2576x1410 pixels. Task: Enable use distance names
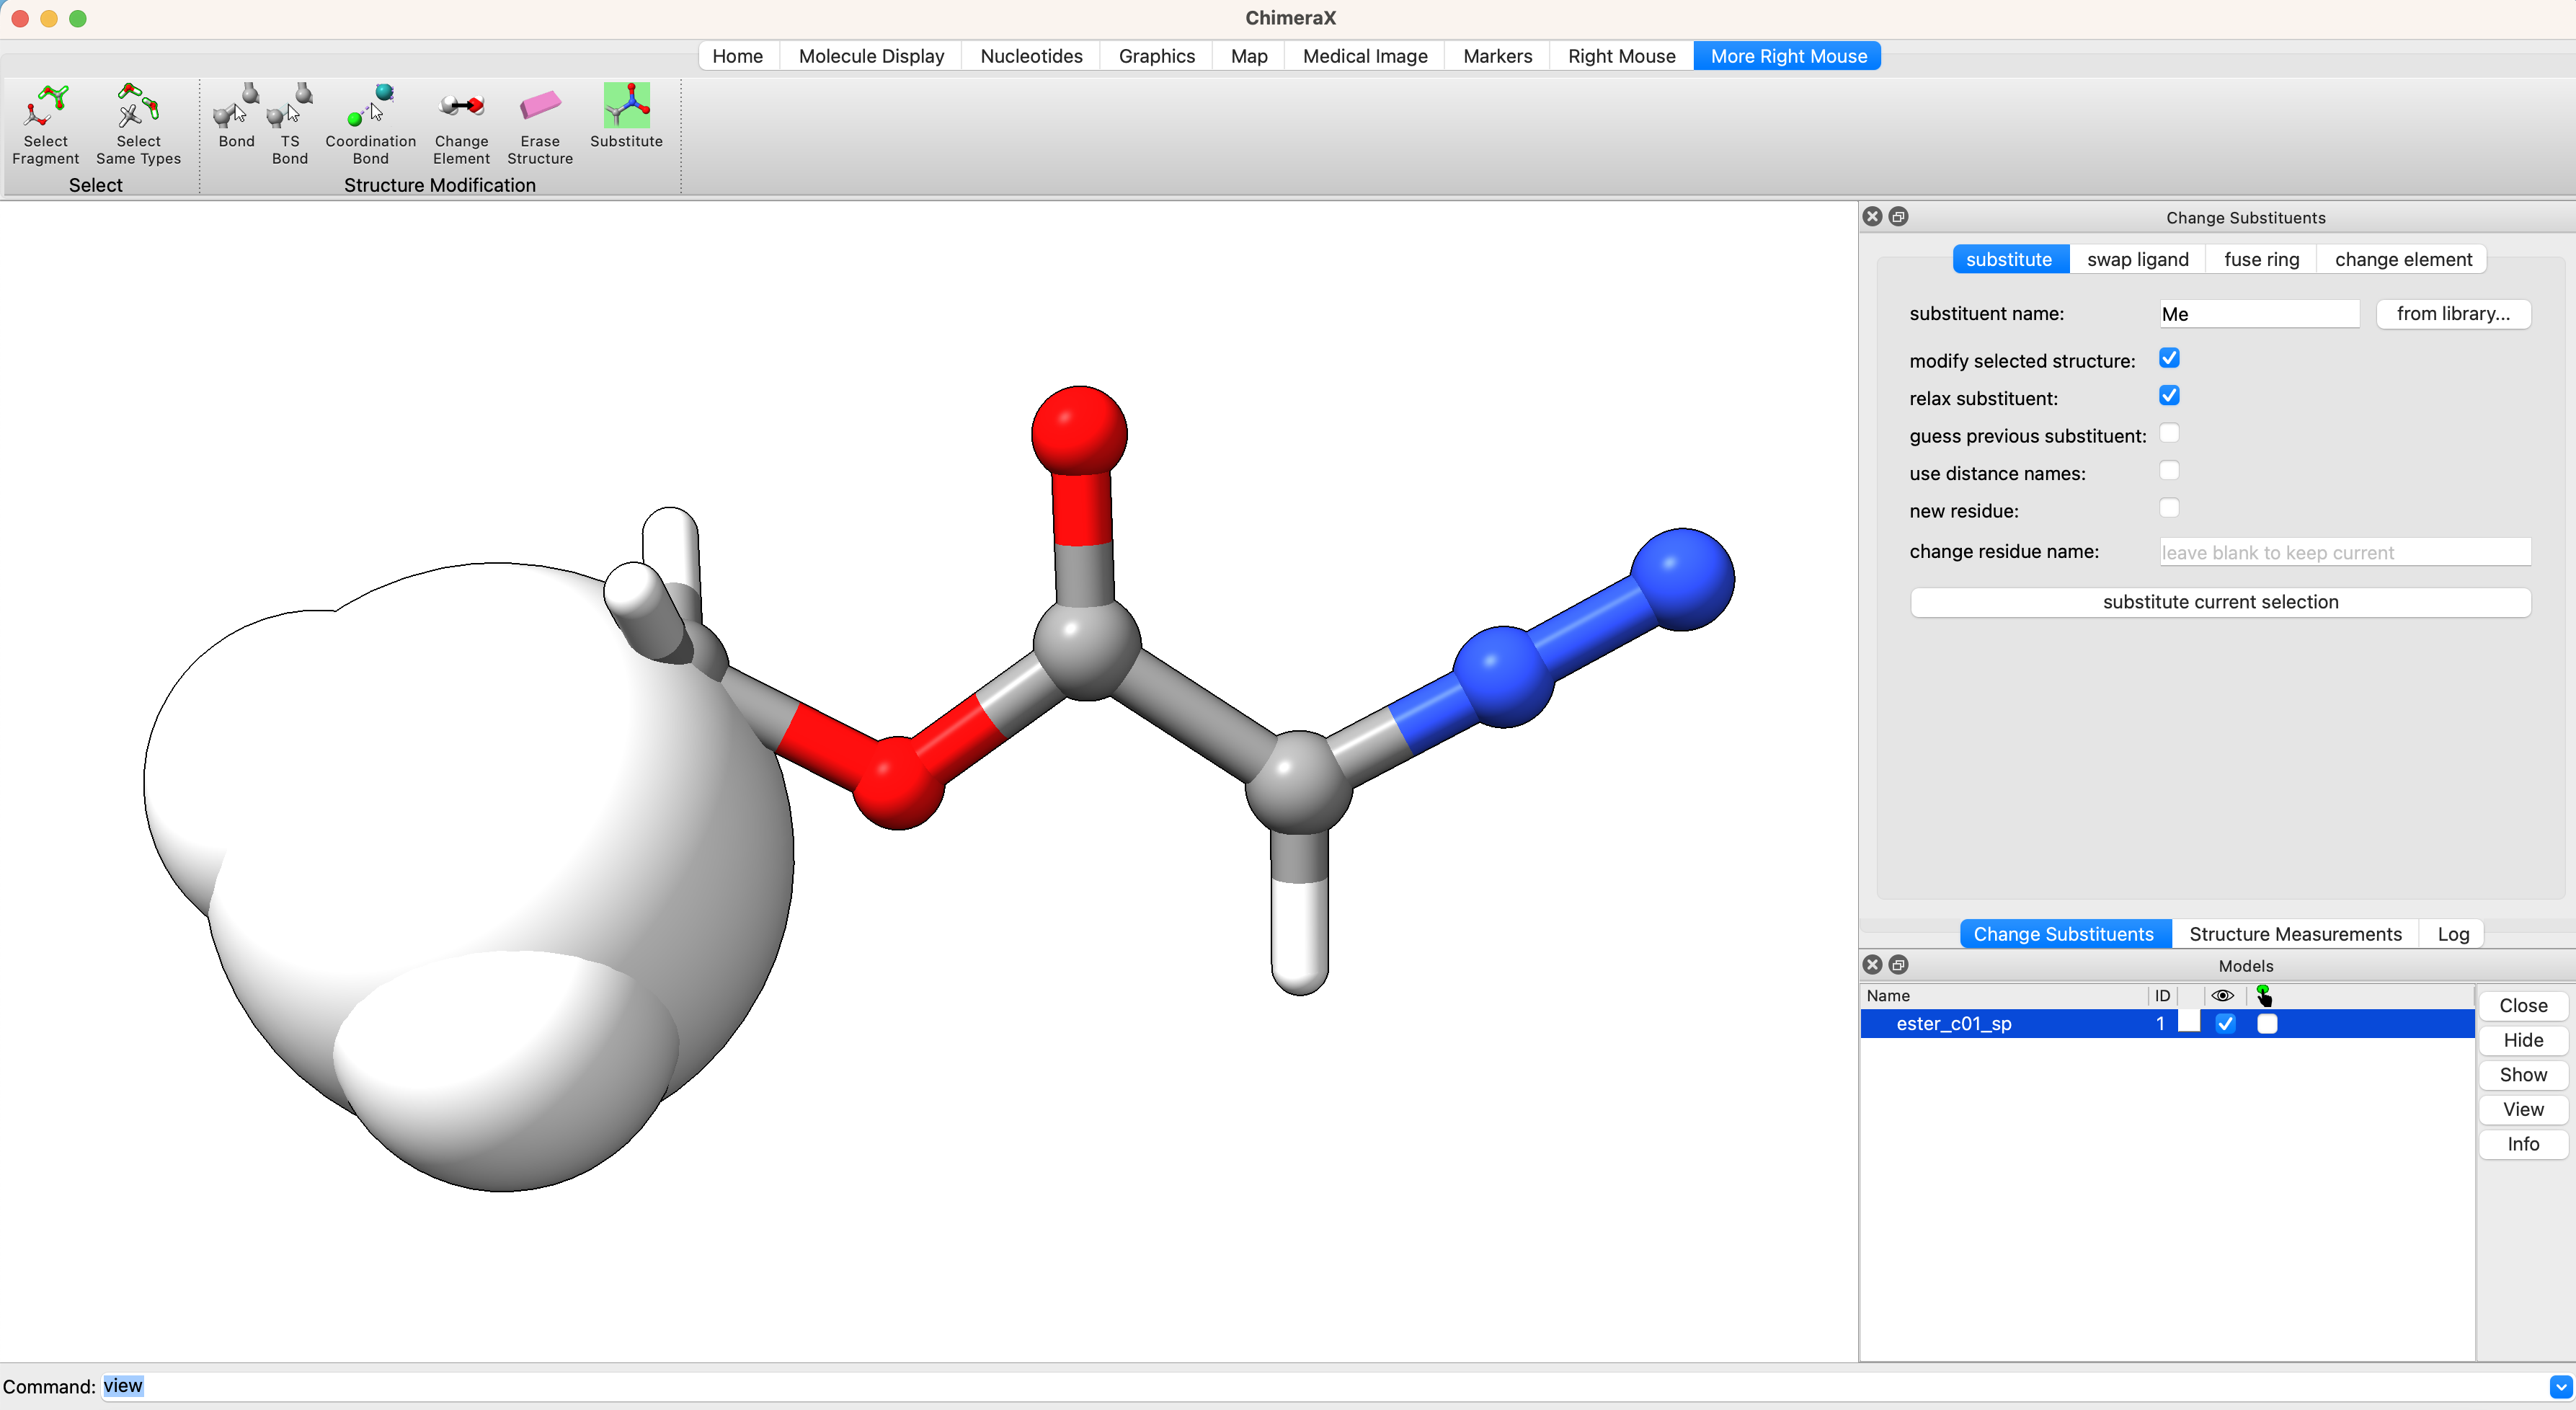coord(2169,471)
